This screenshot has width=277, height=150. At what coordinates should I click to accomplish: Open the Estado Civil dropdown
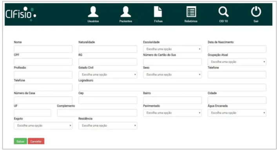(108, 75)
